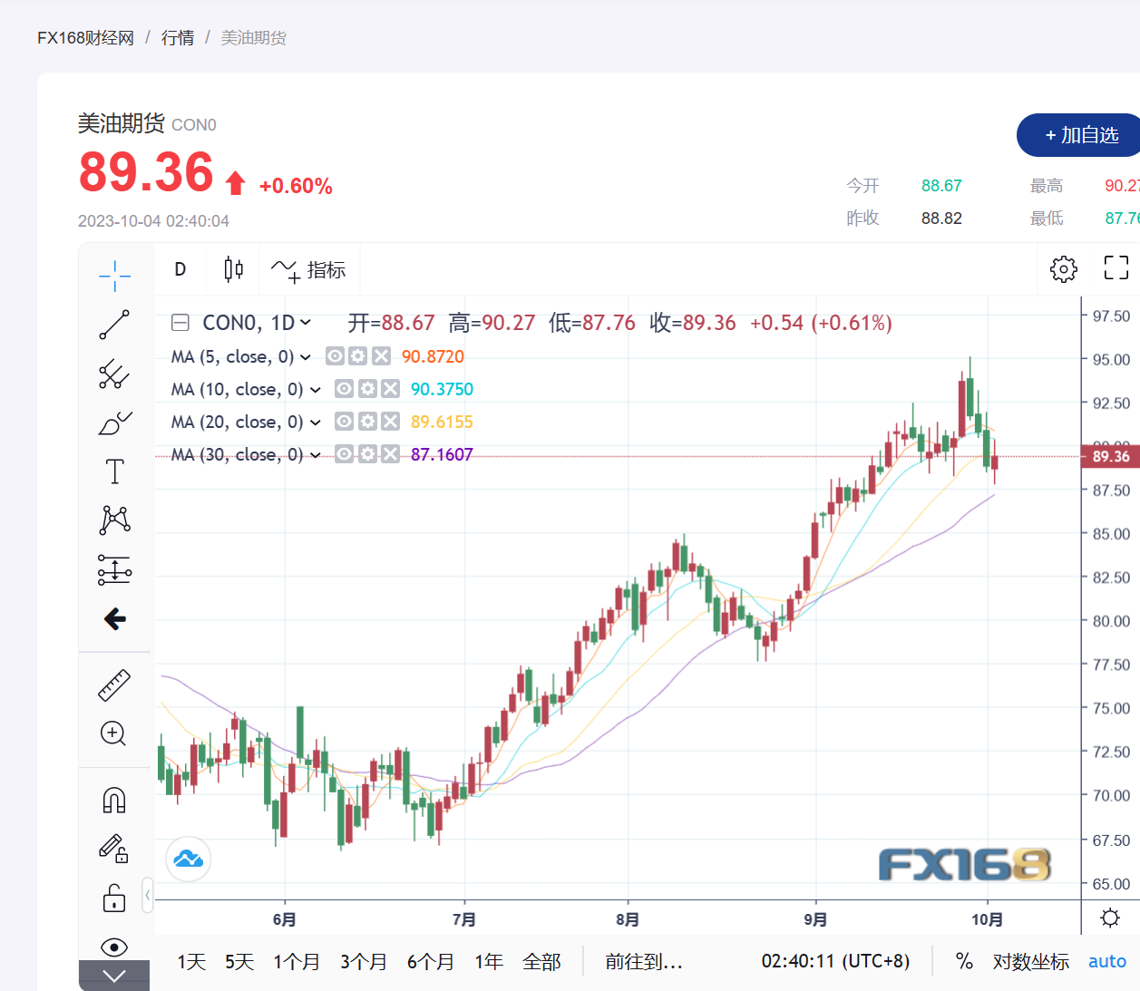This screenshot has width=1140, height=991.
Task: Open MA 10 indicator options chevron
Action: point(316,390)
